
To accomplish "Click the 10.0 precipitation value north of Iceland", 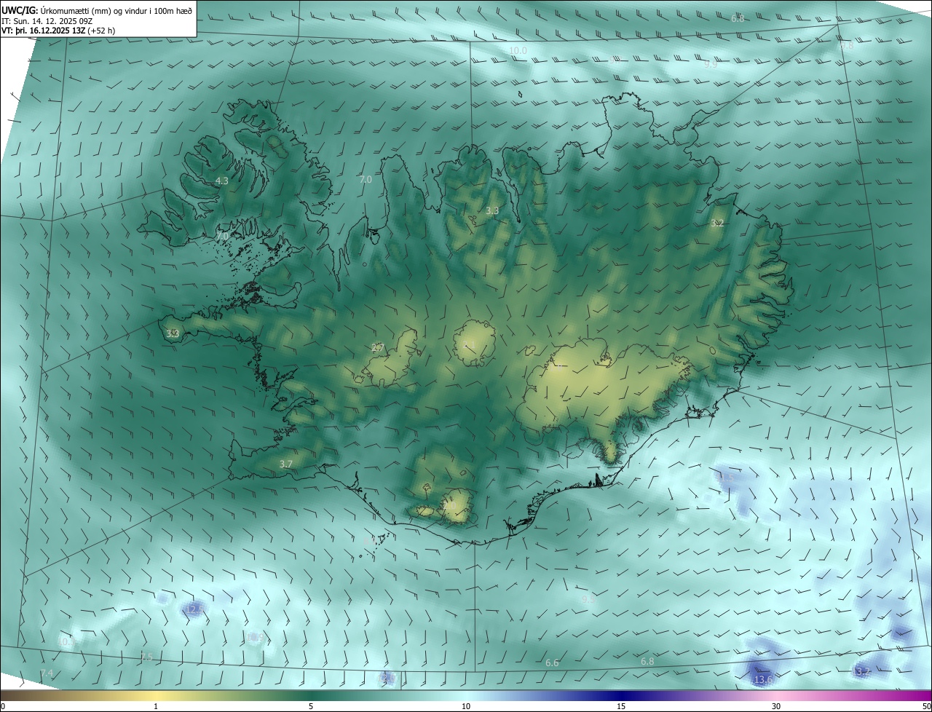I will tap(518, 51).
